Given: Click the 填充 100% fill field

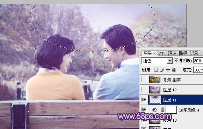Looking at the screenshot, I should [198, 70].
